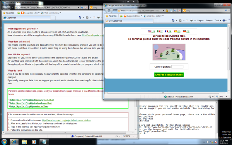Open onion.to/7hao link in CryptoWall page

pos(29,106)
